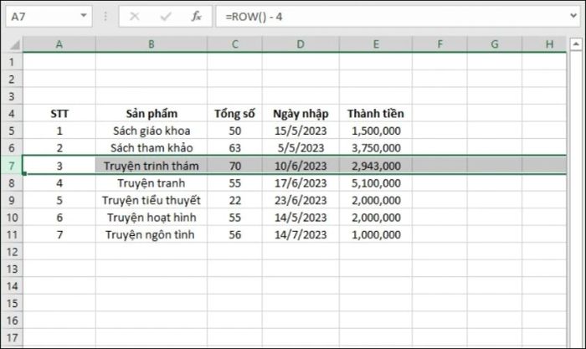The height and width of the screenshot is (349, 586).
Task: Select column H header
Action: tap(544, 44)
